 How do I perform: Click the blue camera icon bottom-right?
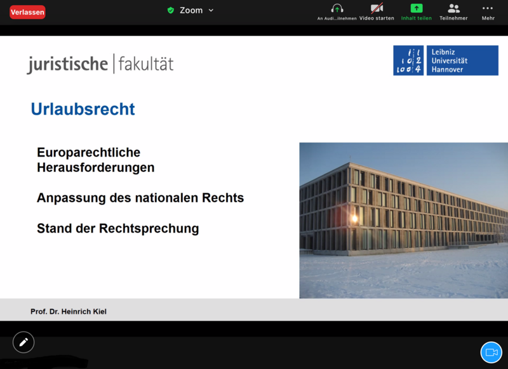(491, 353)
